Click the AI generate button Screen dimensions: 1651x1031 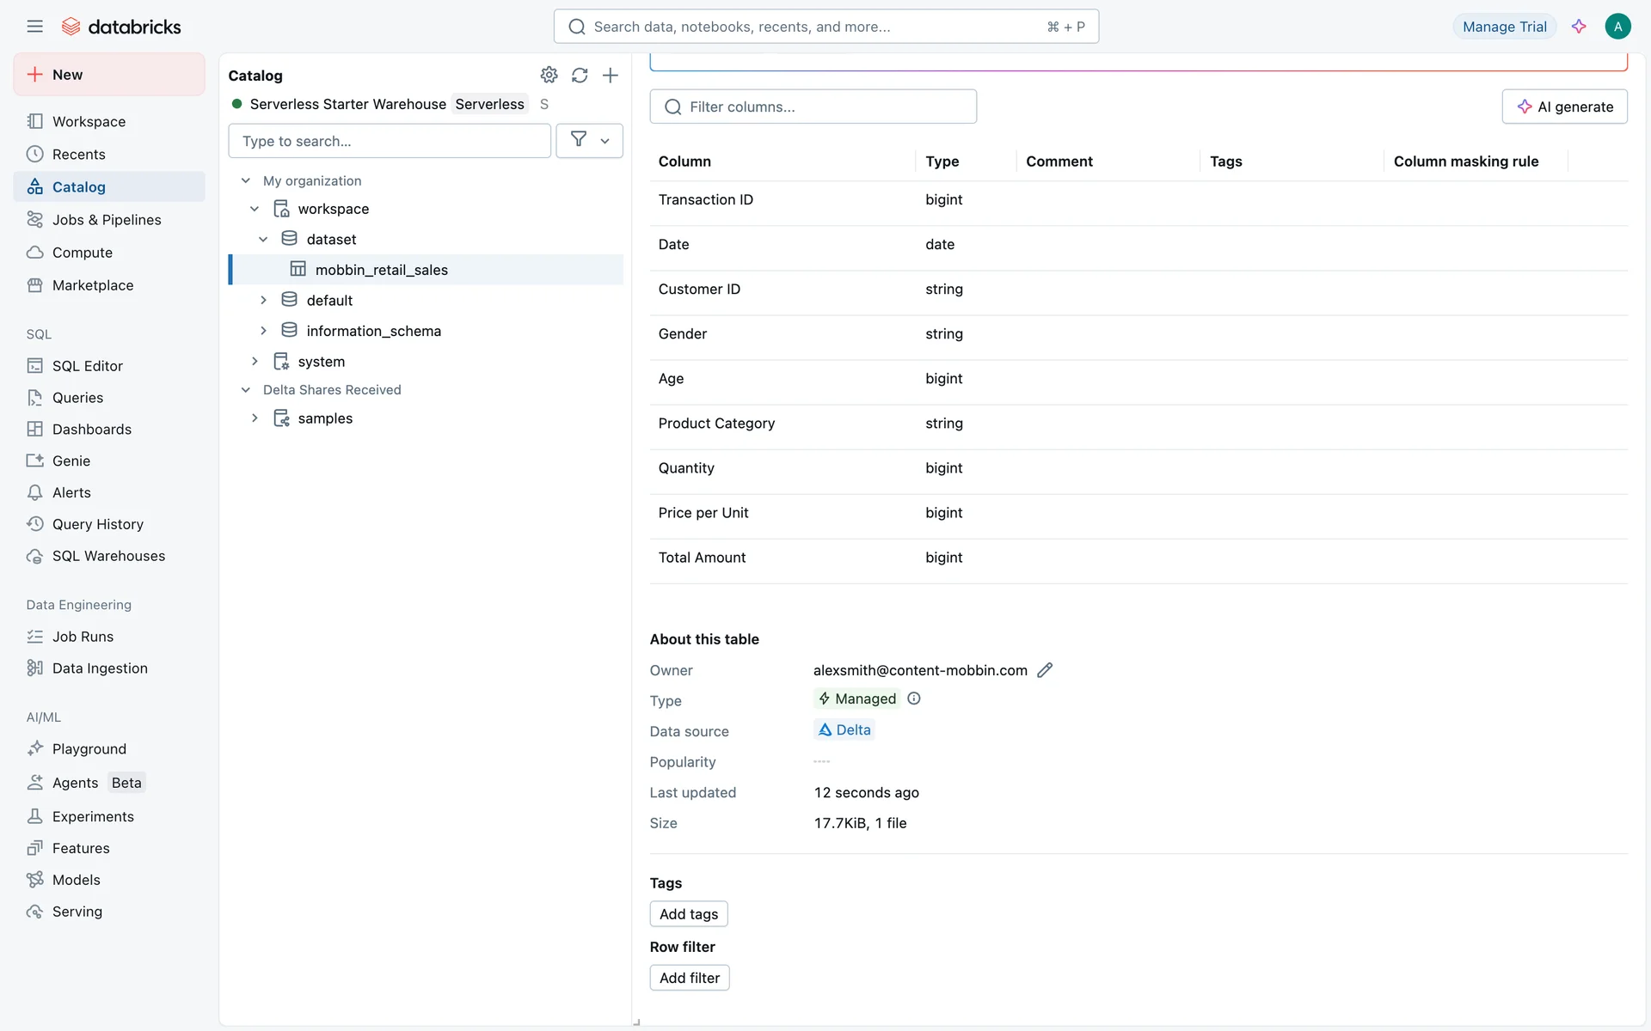[1564, 107]
